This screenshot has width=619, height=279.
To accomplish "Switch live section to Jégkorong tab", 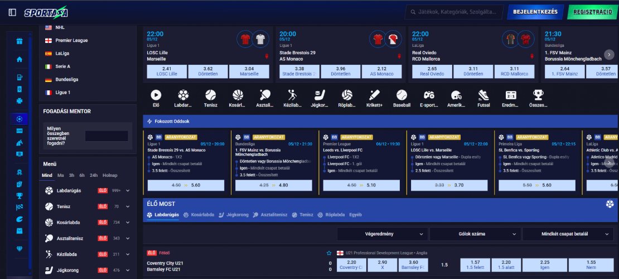I will pos(234,215).
